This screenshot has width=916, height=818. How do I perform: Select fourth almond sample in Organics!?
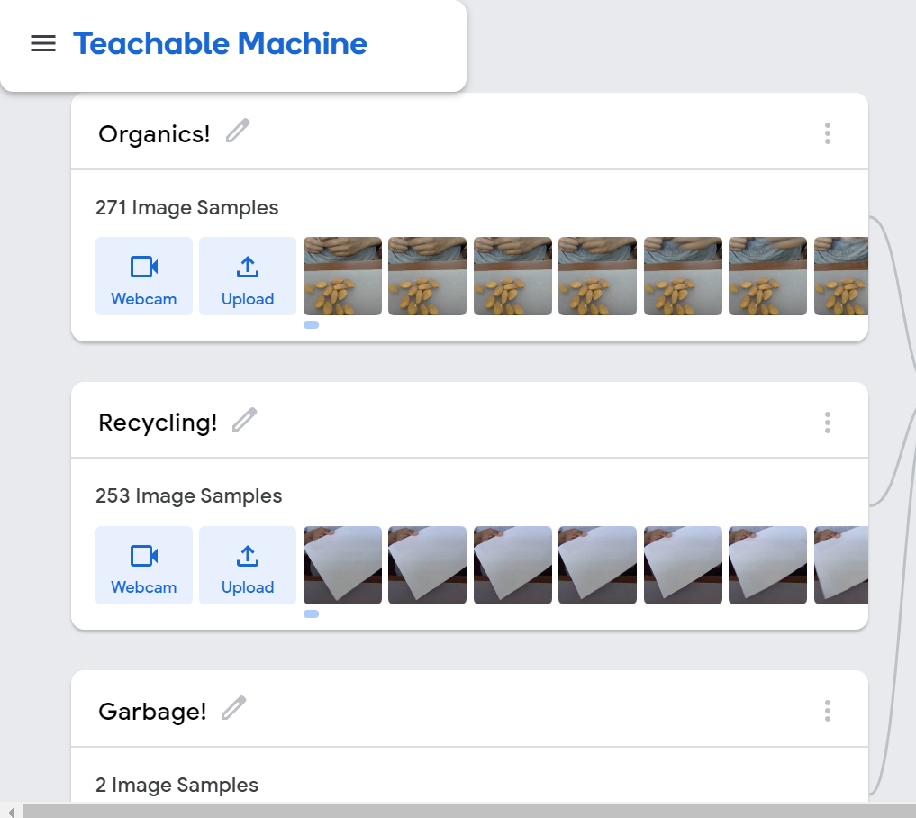598,276
